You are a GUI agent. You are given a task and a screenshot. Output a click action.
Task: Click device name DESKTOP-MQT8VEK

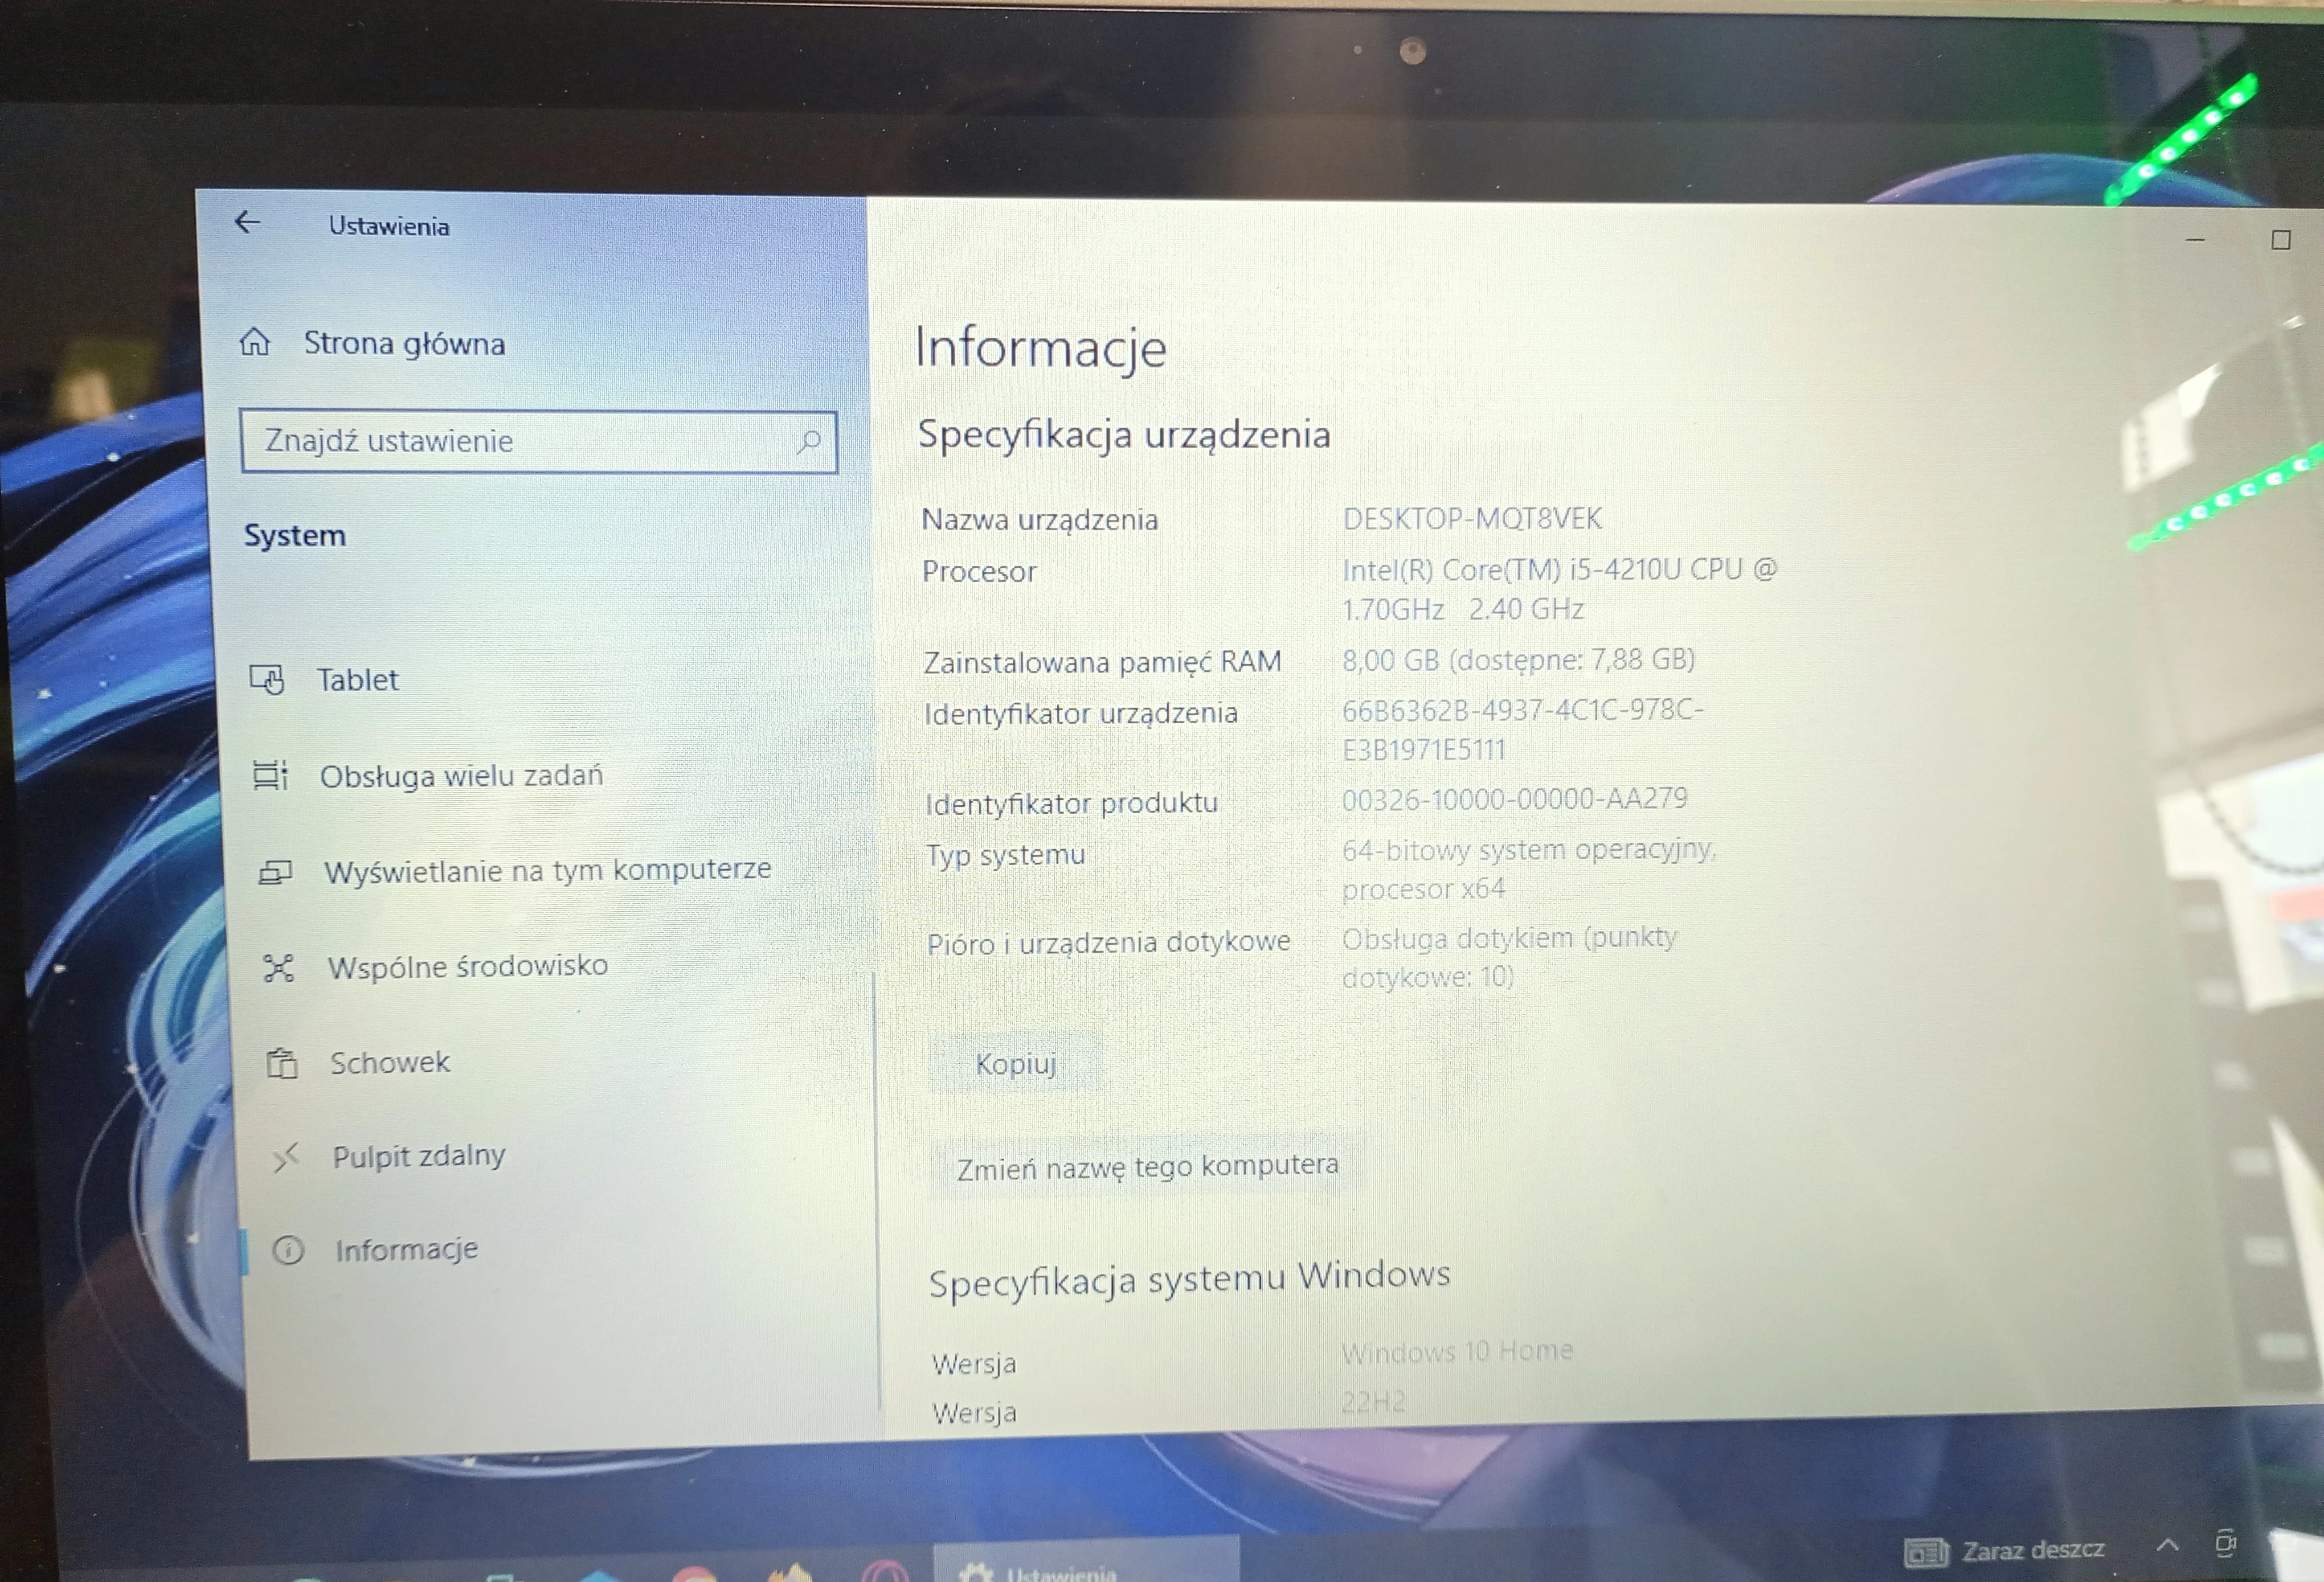(x=1472, y=518)
